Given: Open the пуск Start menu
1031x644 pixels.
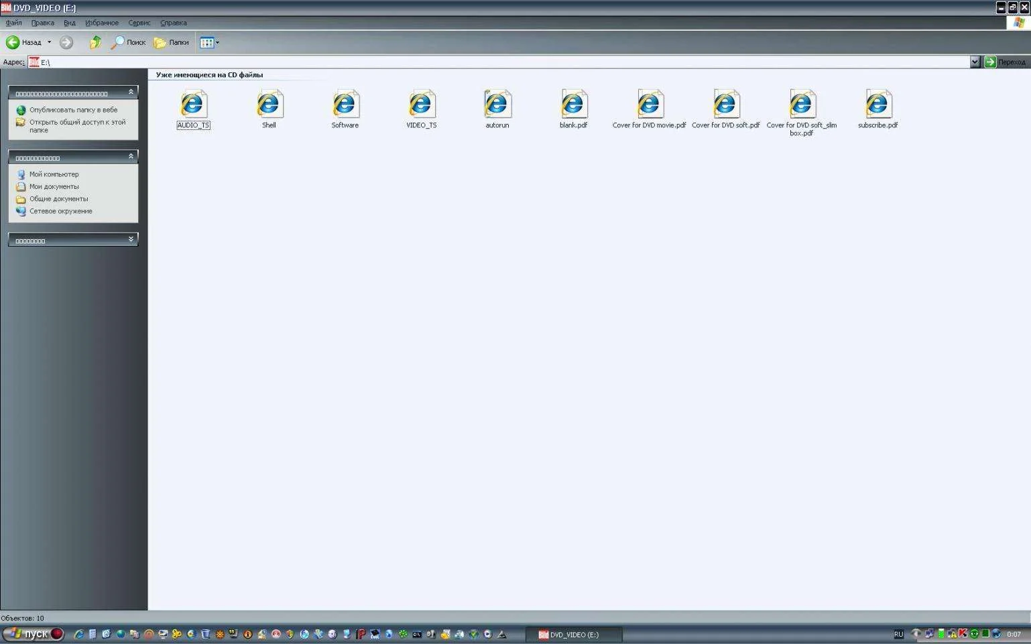Looking at the screenshot, I should 33,634.
